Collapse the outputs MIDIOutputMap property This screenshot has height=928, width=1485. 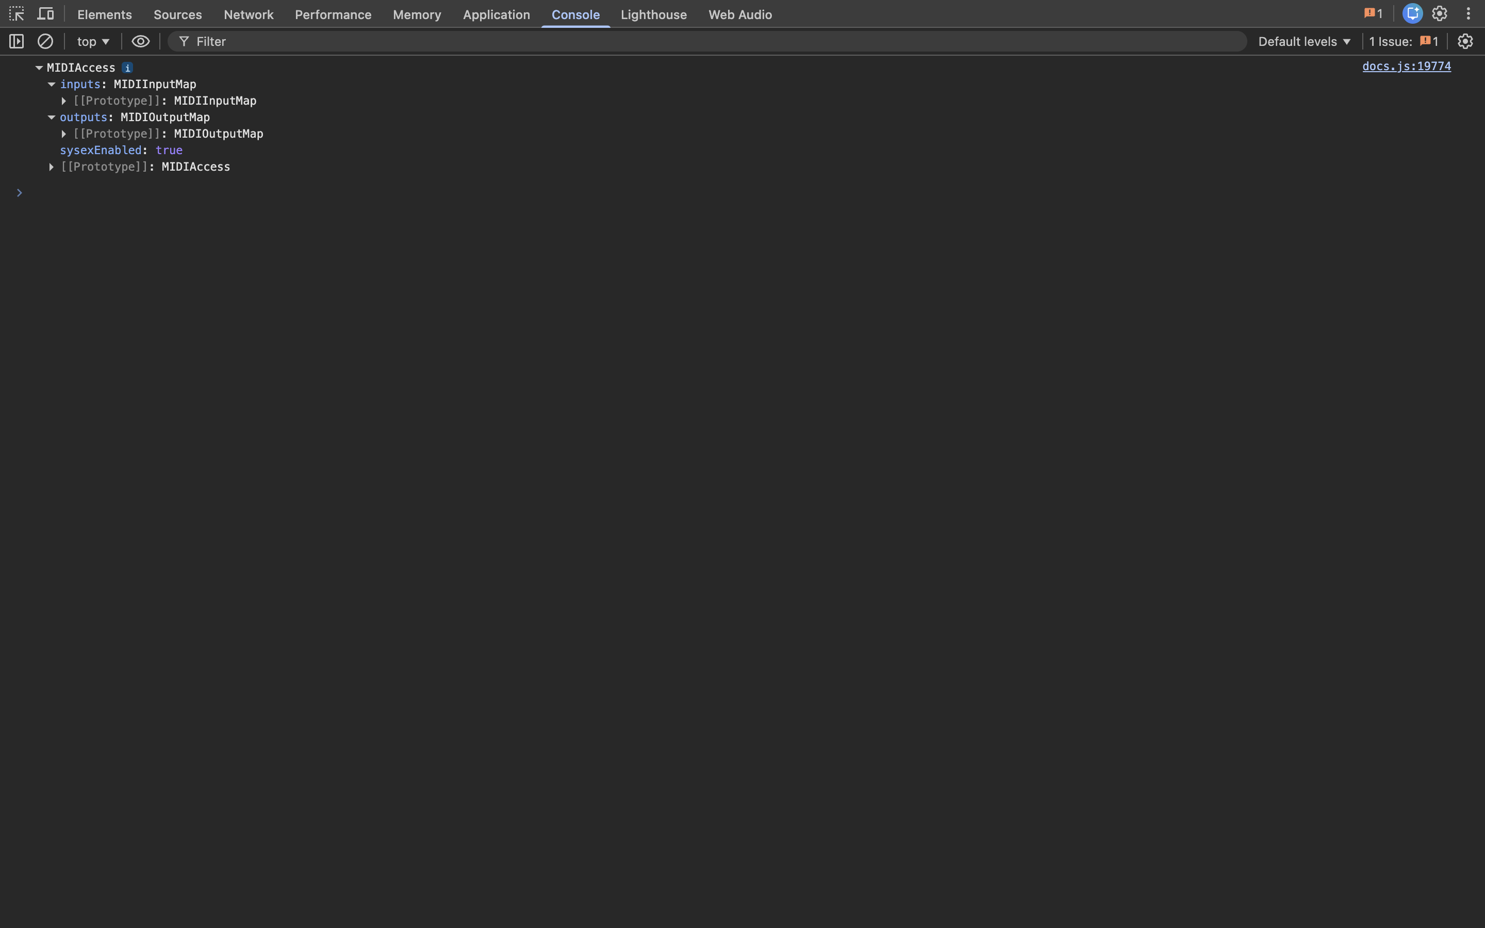coord(52,117)
